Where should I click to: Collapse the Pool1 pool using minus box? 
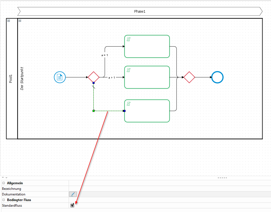click(x=9, y=20)
